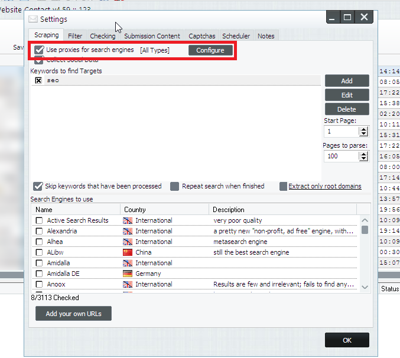Click Delete keyword button

pos(347,109)
